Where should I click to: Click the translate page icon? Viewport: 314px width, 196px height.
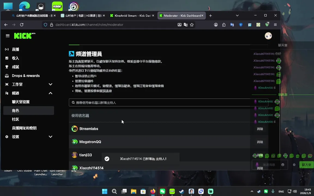(186, 25)
